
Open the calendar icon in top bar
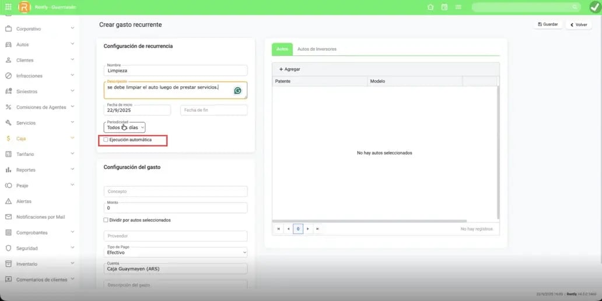(444, 7)
